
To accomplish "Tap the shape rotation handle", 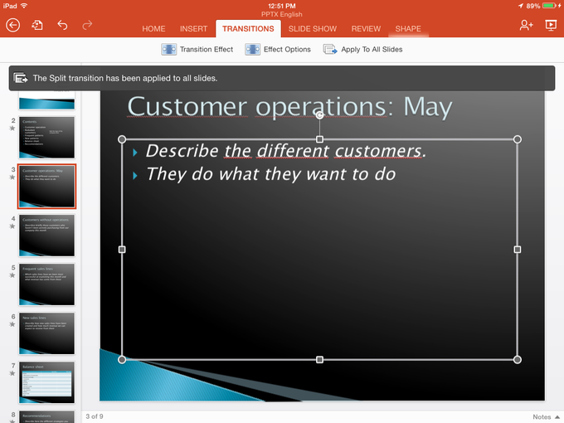I will pyautogui.click(x=319, y=115).
